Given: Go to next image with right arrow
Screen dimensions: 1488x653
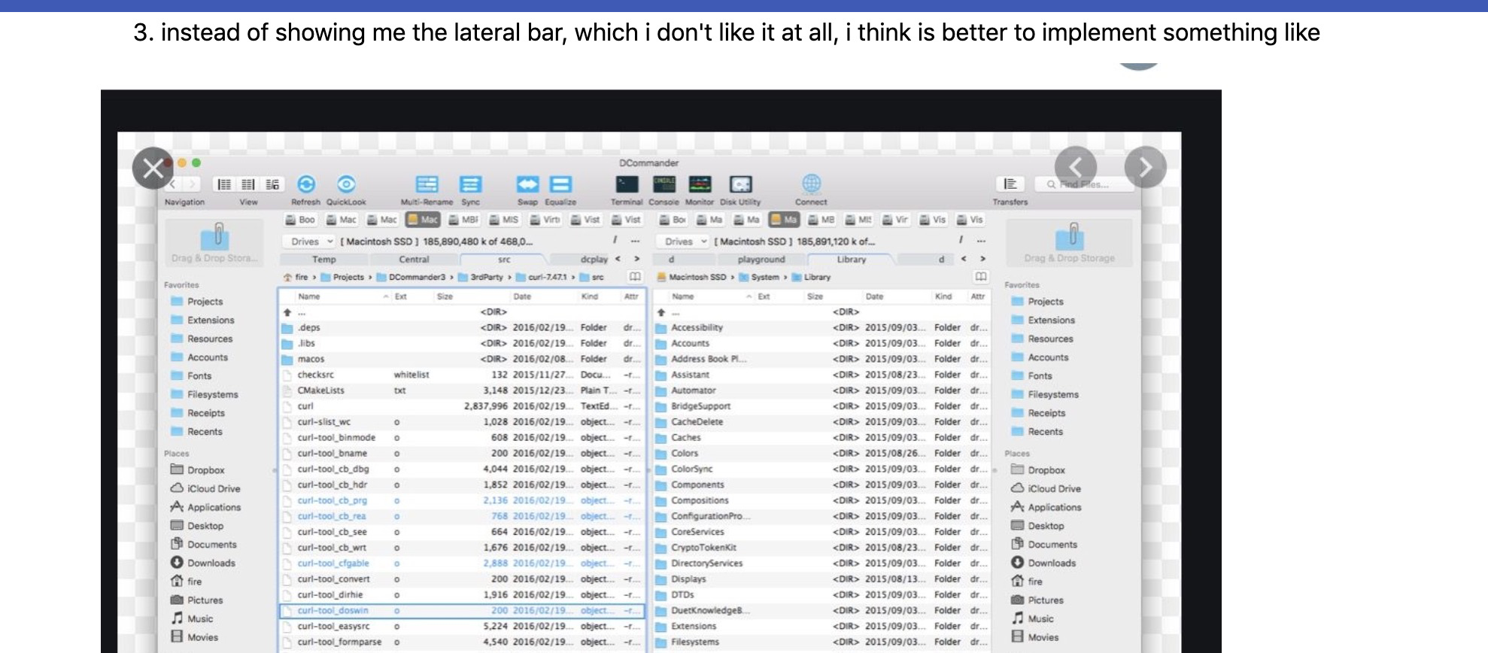Looking at the screenshot, I should point(1145,167).
